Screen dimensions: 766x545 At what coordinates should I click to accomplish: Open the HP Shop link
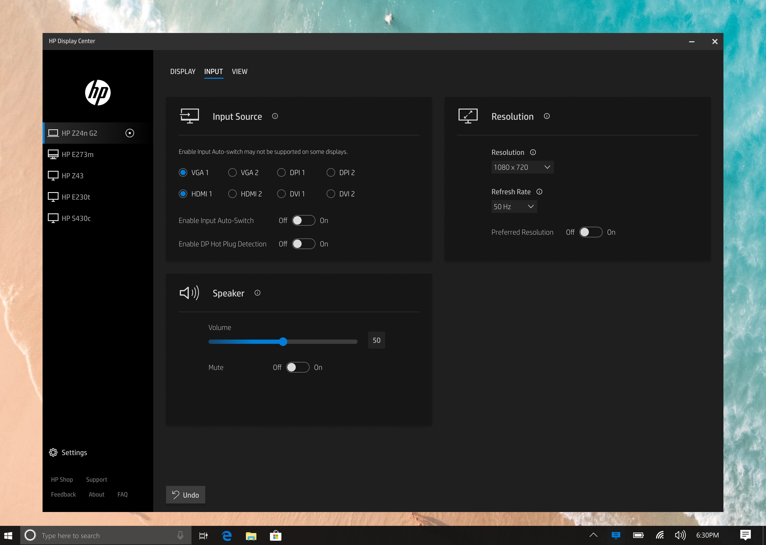coord(62,480)
